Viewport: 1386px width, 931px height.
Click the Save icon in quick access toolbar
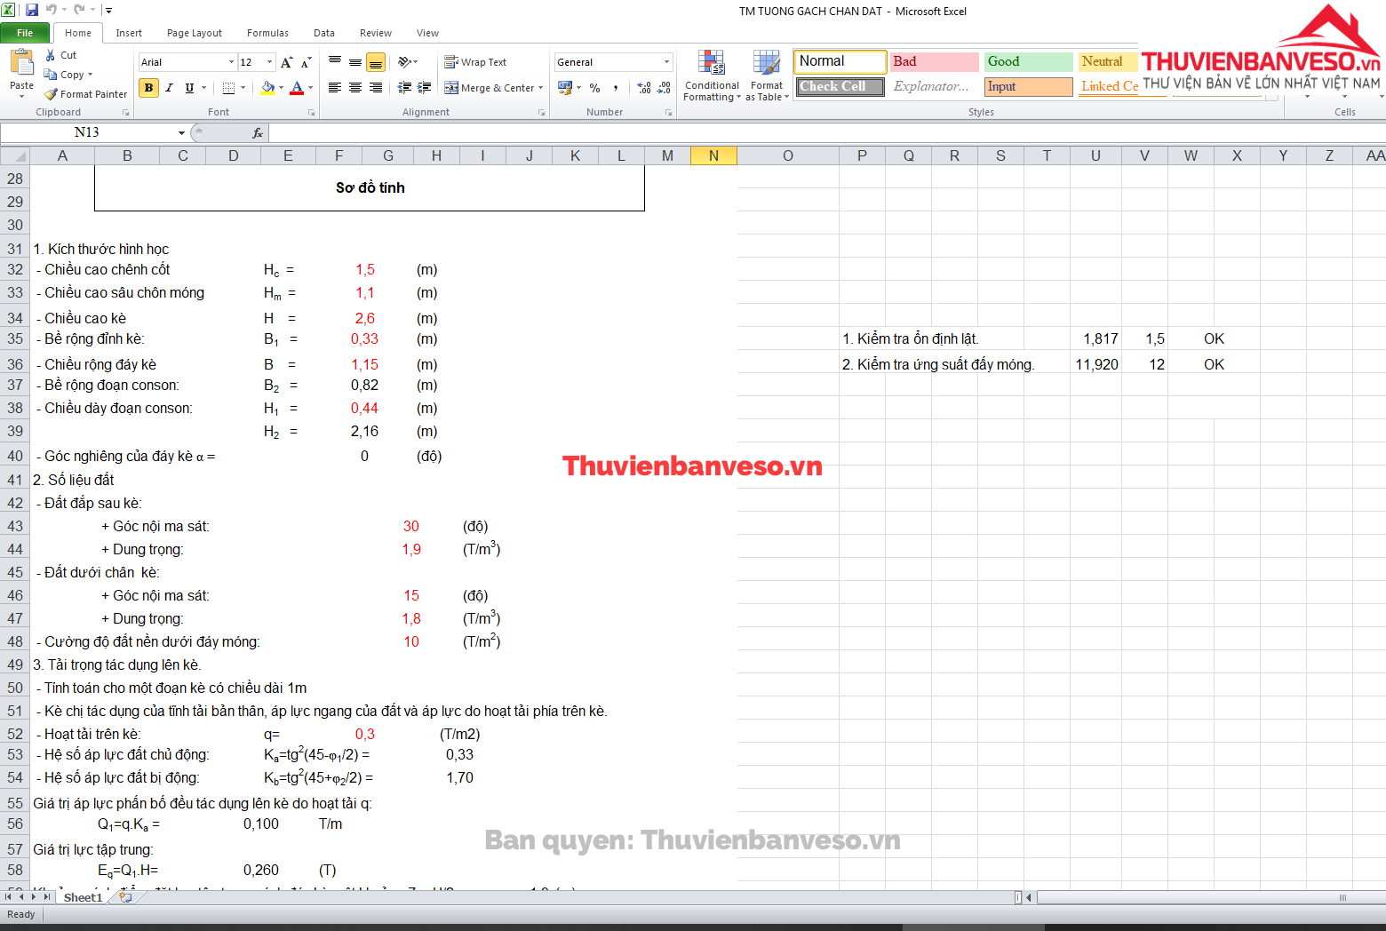pos(32,11)
